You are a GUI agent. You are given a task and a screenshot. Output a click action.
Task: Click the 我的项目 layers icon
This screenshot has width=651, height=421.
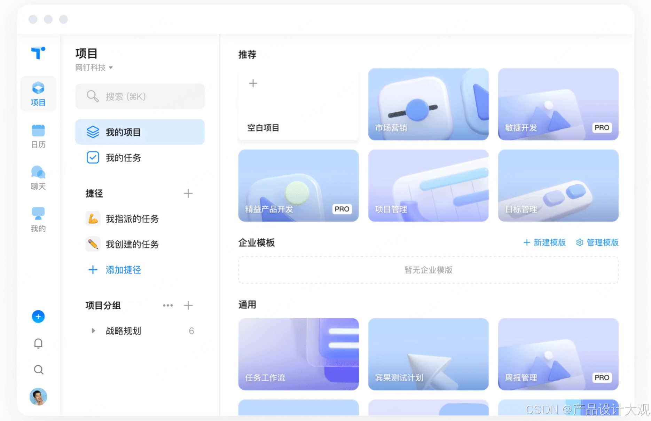pyautogui.click(x=93, y=132)
